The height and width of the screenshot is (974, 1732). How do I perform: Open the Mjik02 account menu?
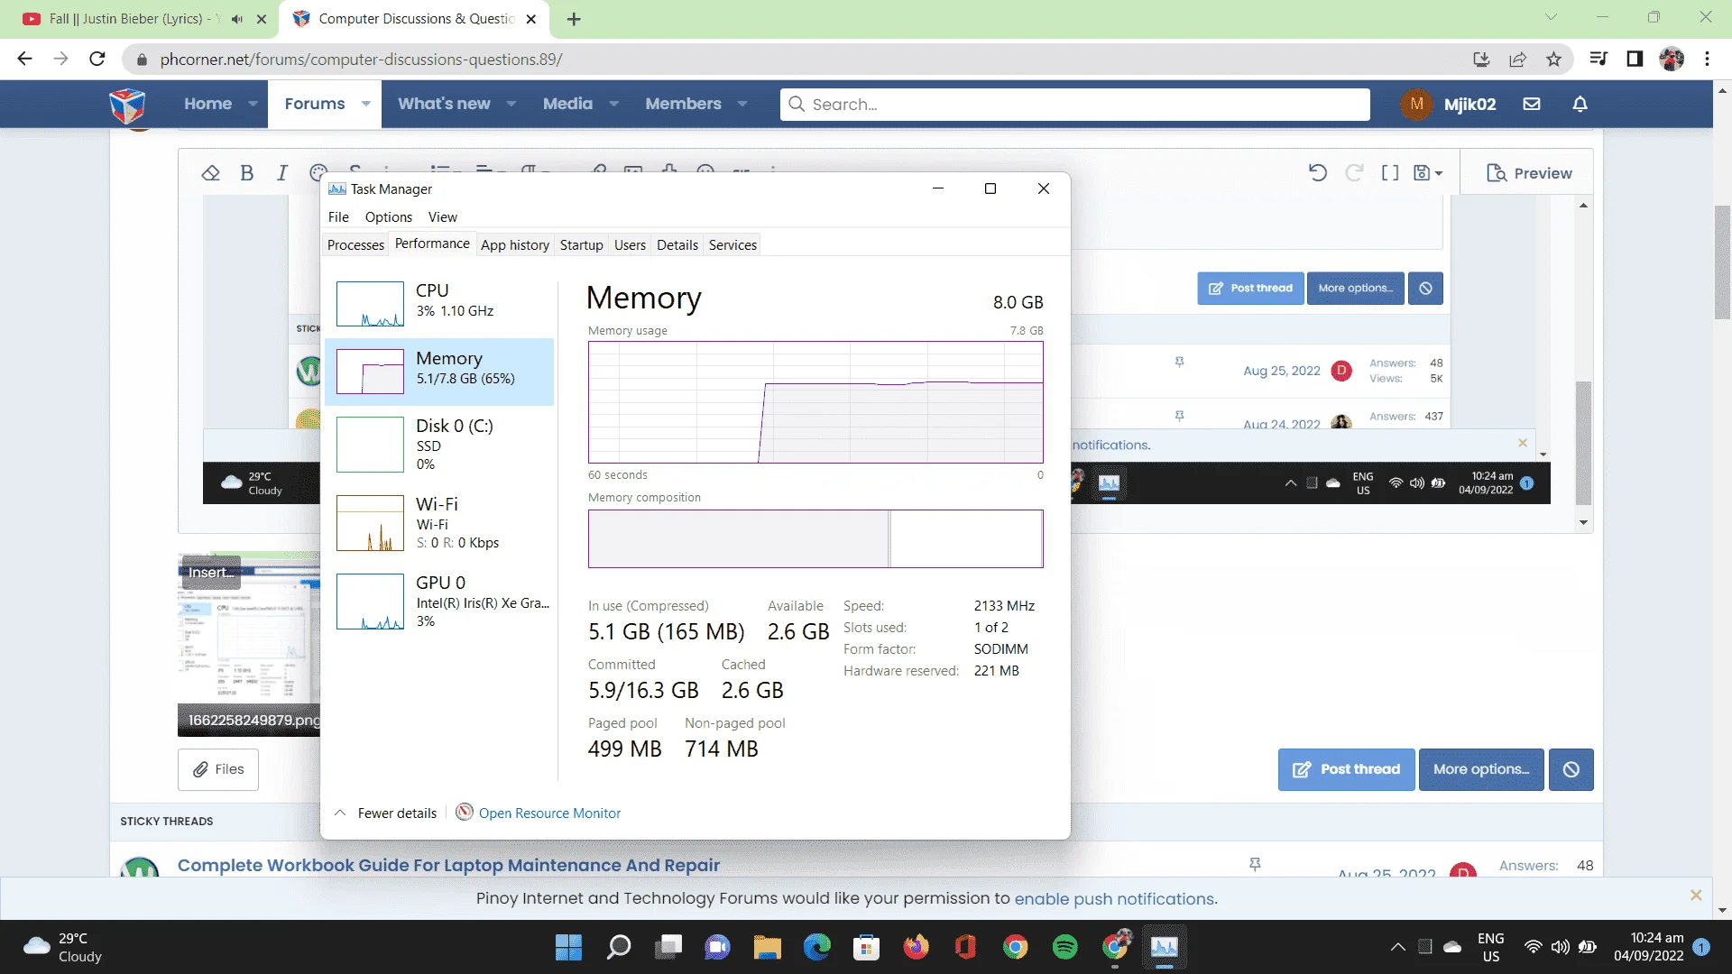point(1449,104)
